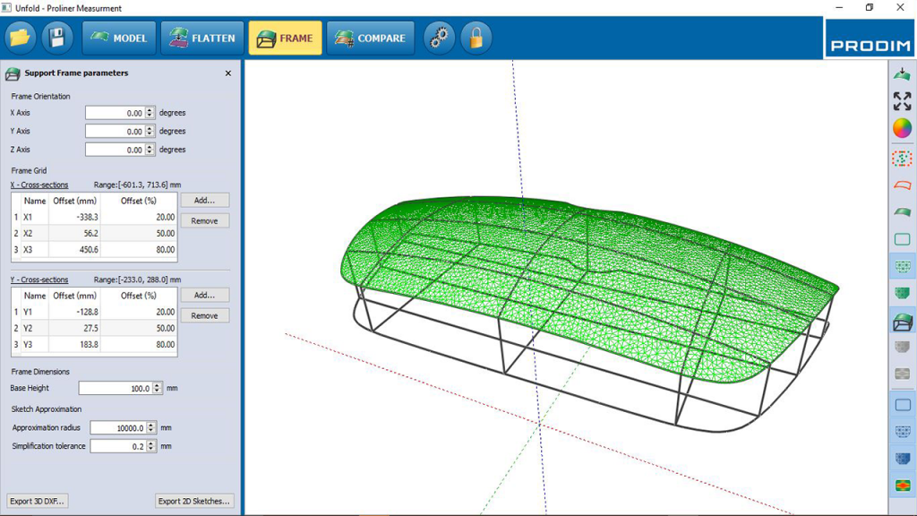Screen dimensions: 917x516
Task: Switch to the MODEL tab
Action: point(119,38)
